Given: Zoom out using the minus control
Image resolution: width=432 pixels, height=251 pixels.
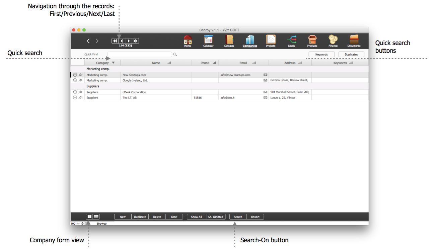Looking at the screenshot, I should tap(78, 224).
